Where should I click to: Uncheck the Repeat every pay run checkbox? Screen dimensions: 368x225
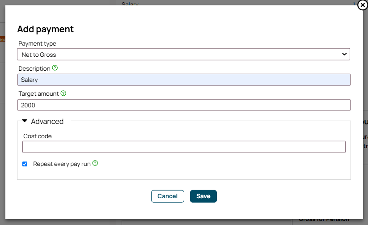click(25, 164)
